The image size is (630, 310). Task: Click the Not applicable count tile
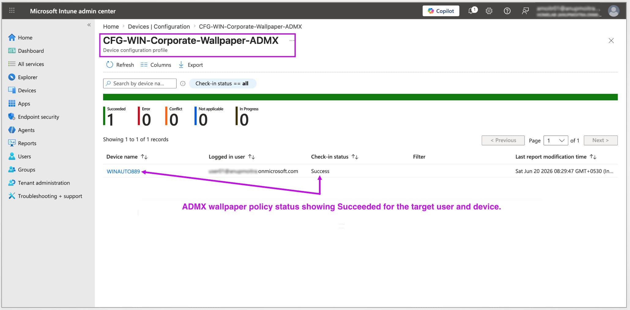point(209,116)
